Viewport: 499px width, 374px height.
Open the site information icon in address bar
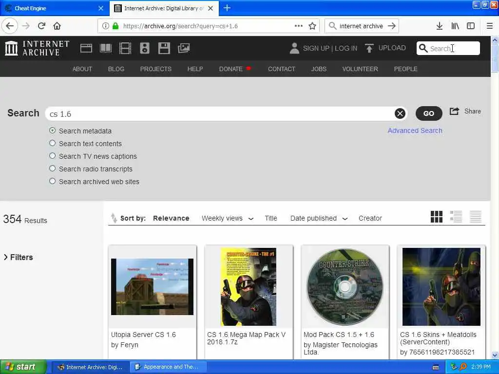coord(105,26)
